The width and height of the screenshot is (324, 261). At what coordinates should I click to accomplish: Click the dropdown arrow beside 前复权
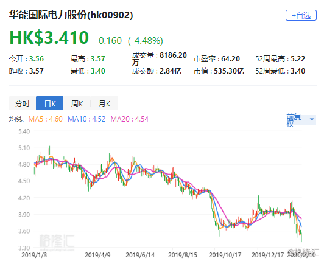312,119
